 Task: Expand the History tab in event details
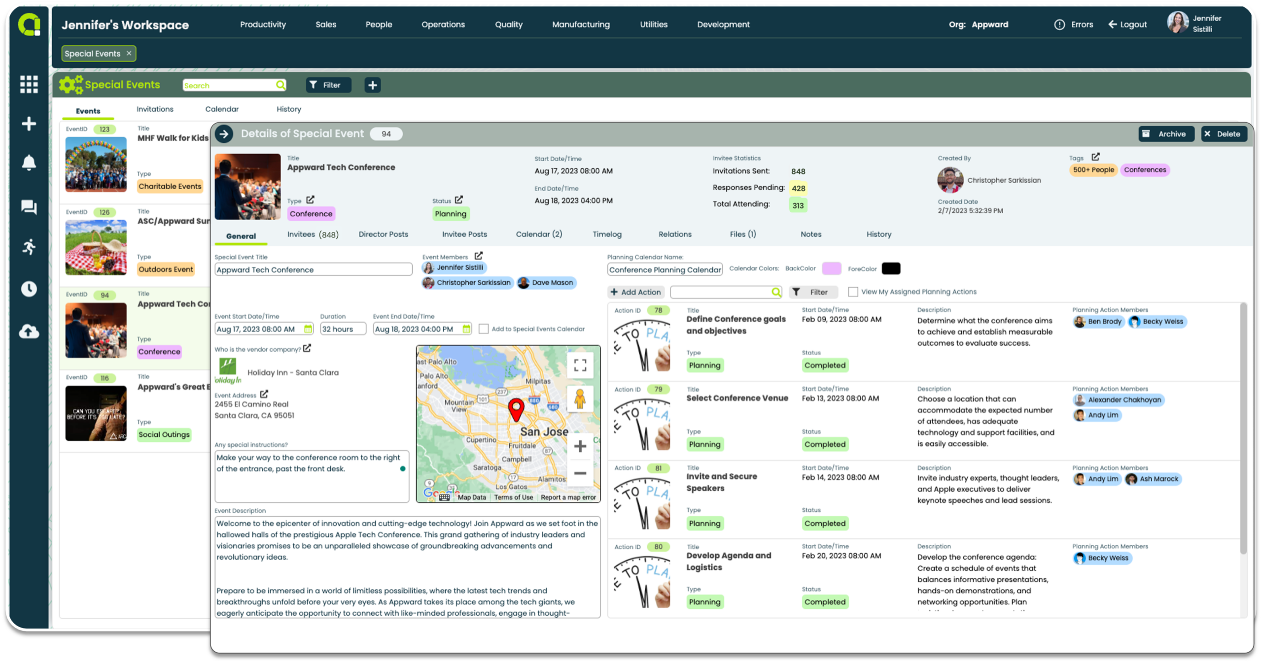click(879, 234)
